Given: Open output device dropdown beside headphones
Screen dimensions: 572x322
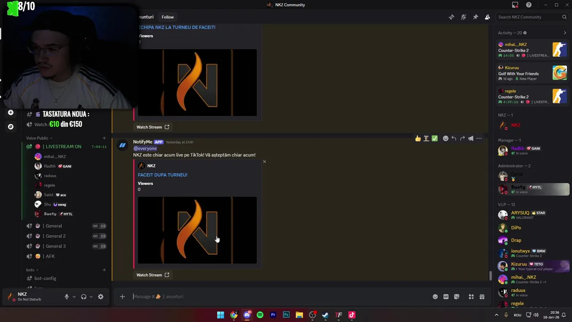Looking at the screenshot, I should tap(91, 297).
